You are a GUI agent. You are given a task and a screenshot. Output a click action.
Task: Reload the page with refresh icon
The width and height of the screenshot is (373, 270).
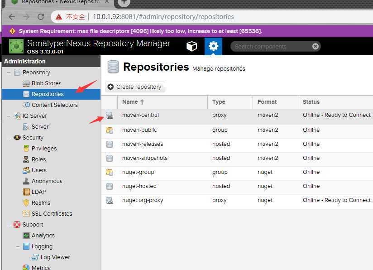[41, 17]
